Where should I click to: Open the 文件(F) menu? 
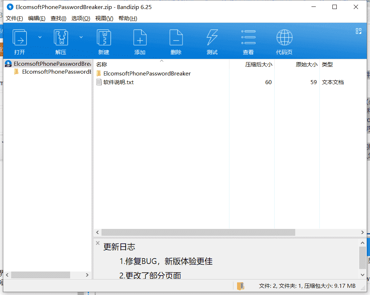coord(14,18)
